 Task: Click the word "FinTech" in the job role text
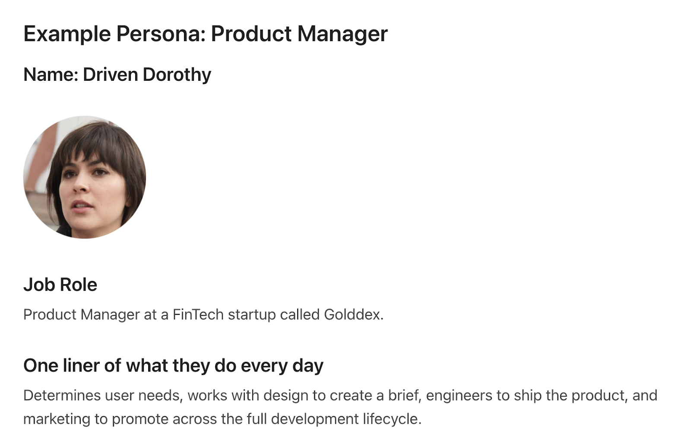click(x=198, y=315)
